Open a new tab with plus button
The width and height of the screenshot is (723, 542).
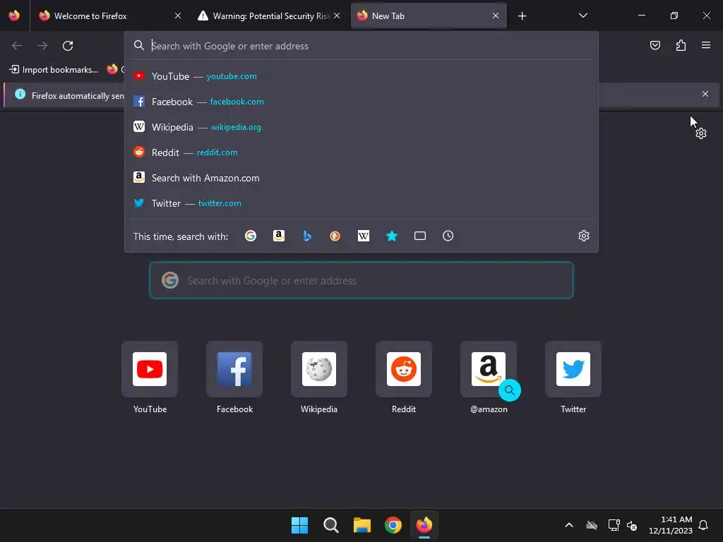click(522, 16)
